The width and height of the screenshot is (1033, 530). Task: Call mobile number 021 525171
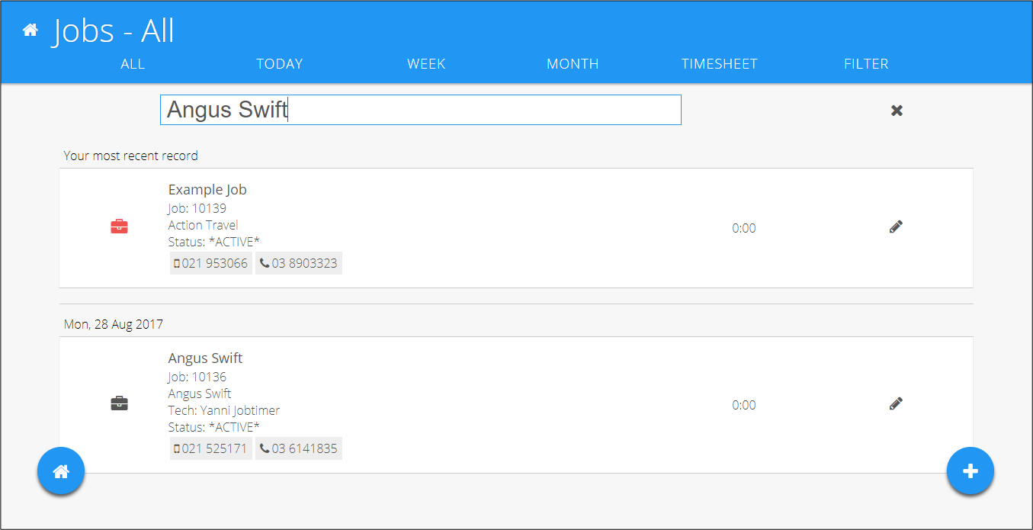click(211, 448)
